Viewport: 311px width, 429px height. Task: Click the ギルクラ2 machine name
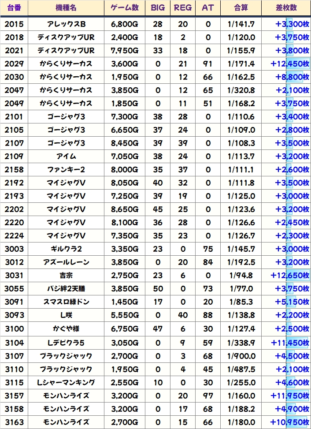[x=66, y=249]
